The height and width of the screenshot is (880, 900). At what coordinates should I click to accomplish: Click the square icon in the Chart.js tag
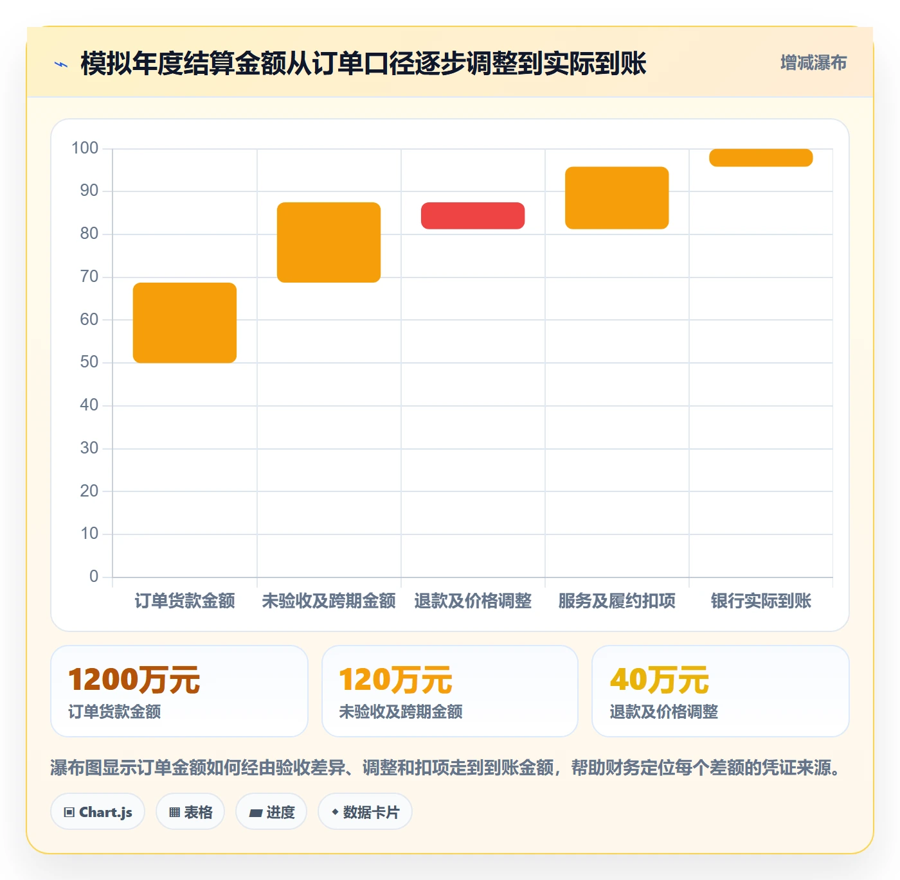click(69, 813)
